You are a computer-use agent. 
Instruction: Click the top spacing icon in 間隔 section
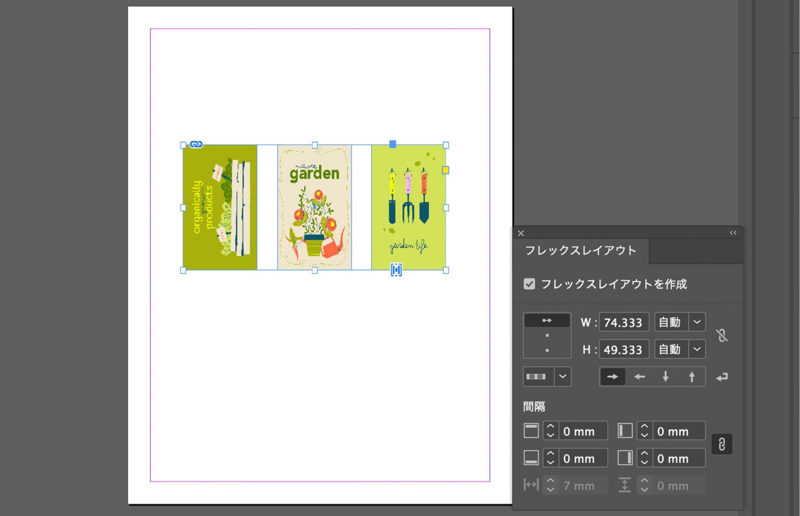coord(531,431)
